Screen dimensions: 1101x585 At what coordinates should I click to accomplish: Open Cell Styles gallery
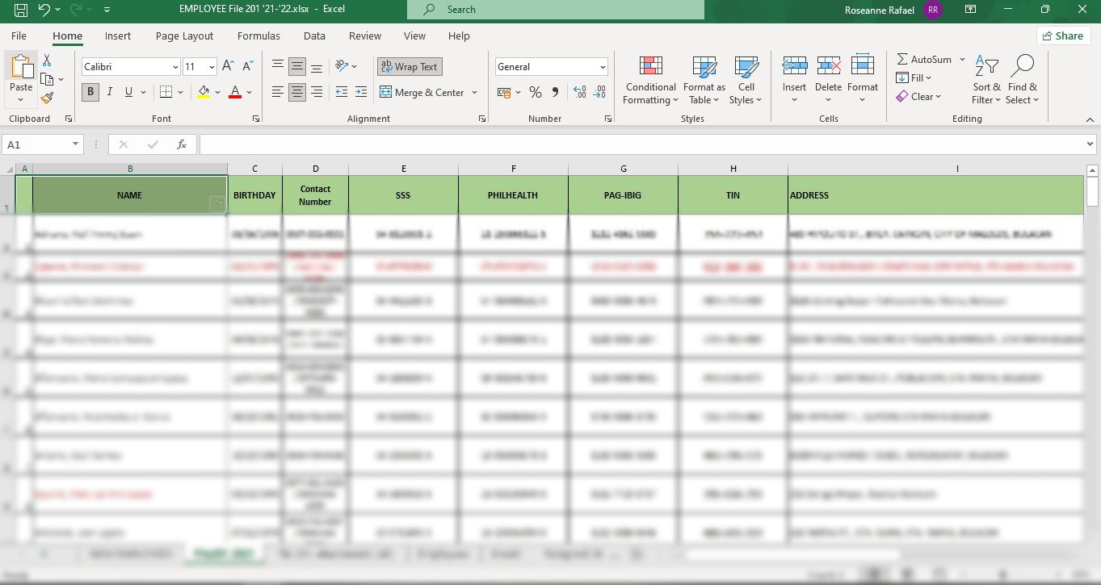pyautogui.click(x=746, y=80)
